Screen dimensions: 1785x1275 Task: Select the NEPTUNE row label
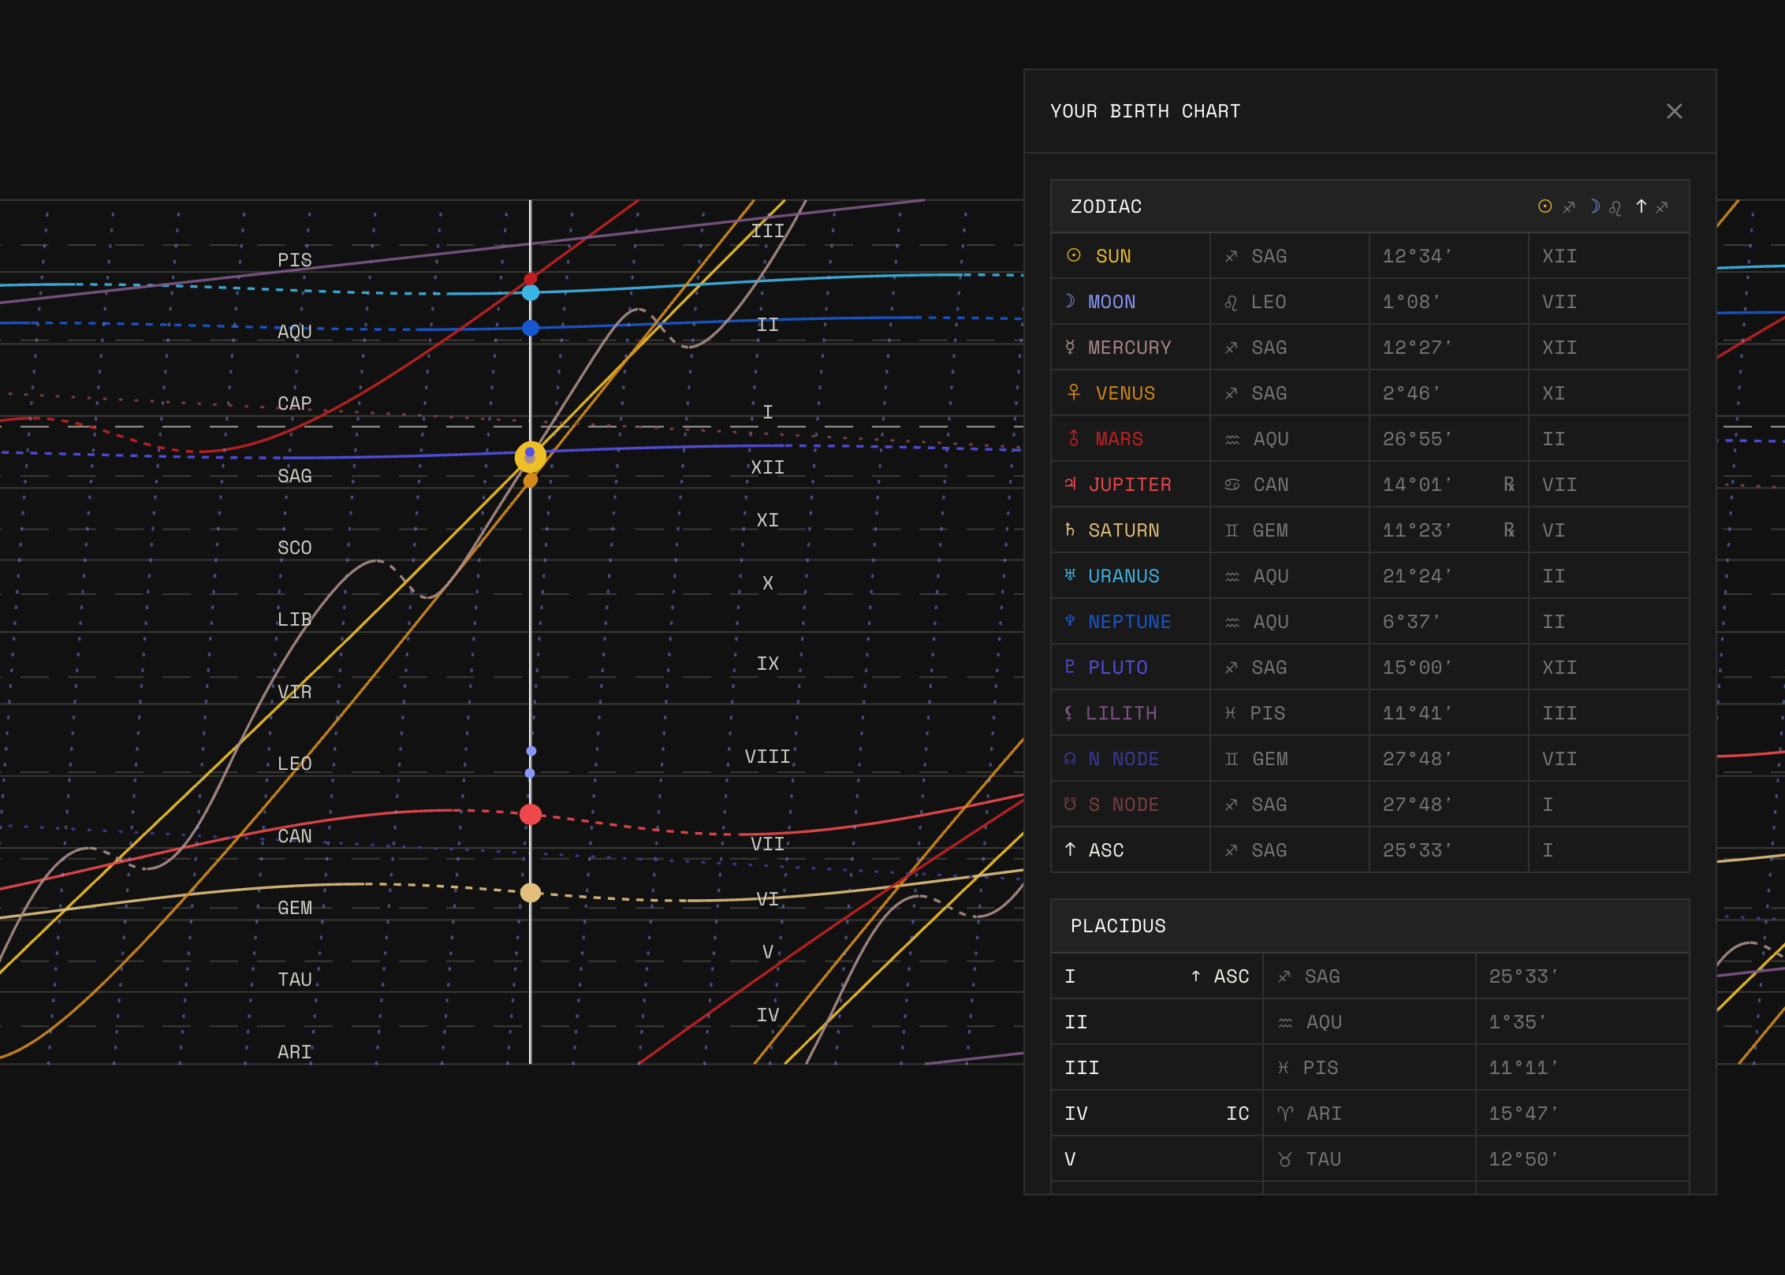[x=1130, y=622]
